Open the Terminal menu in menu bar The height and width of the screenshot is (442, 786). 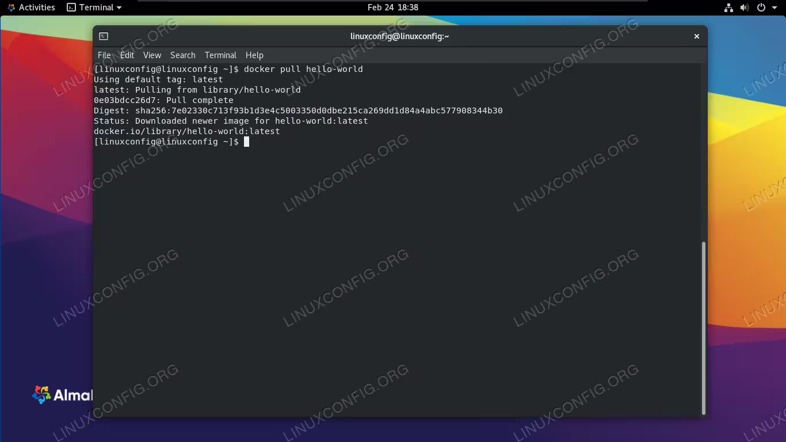pyautogui.click(x=220, y=55)
